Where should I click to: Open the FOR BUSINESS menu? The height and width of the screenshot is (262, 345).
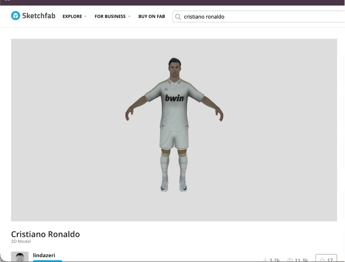pos(110,17)
